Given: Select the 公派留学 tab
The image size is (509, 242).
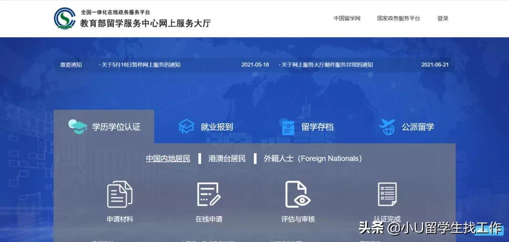Looking at the screenshot, I should point(417,127).
